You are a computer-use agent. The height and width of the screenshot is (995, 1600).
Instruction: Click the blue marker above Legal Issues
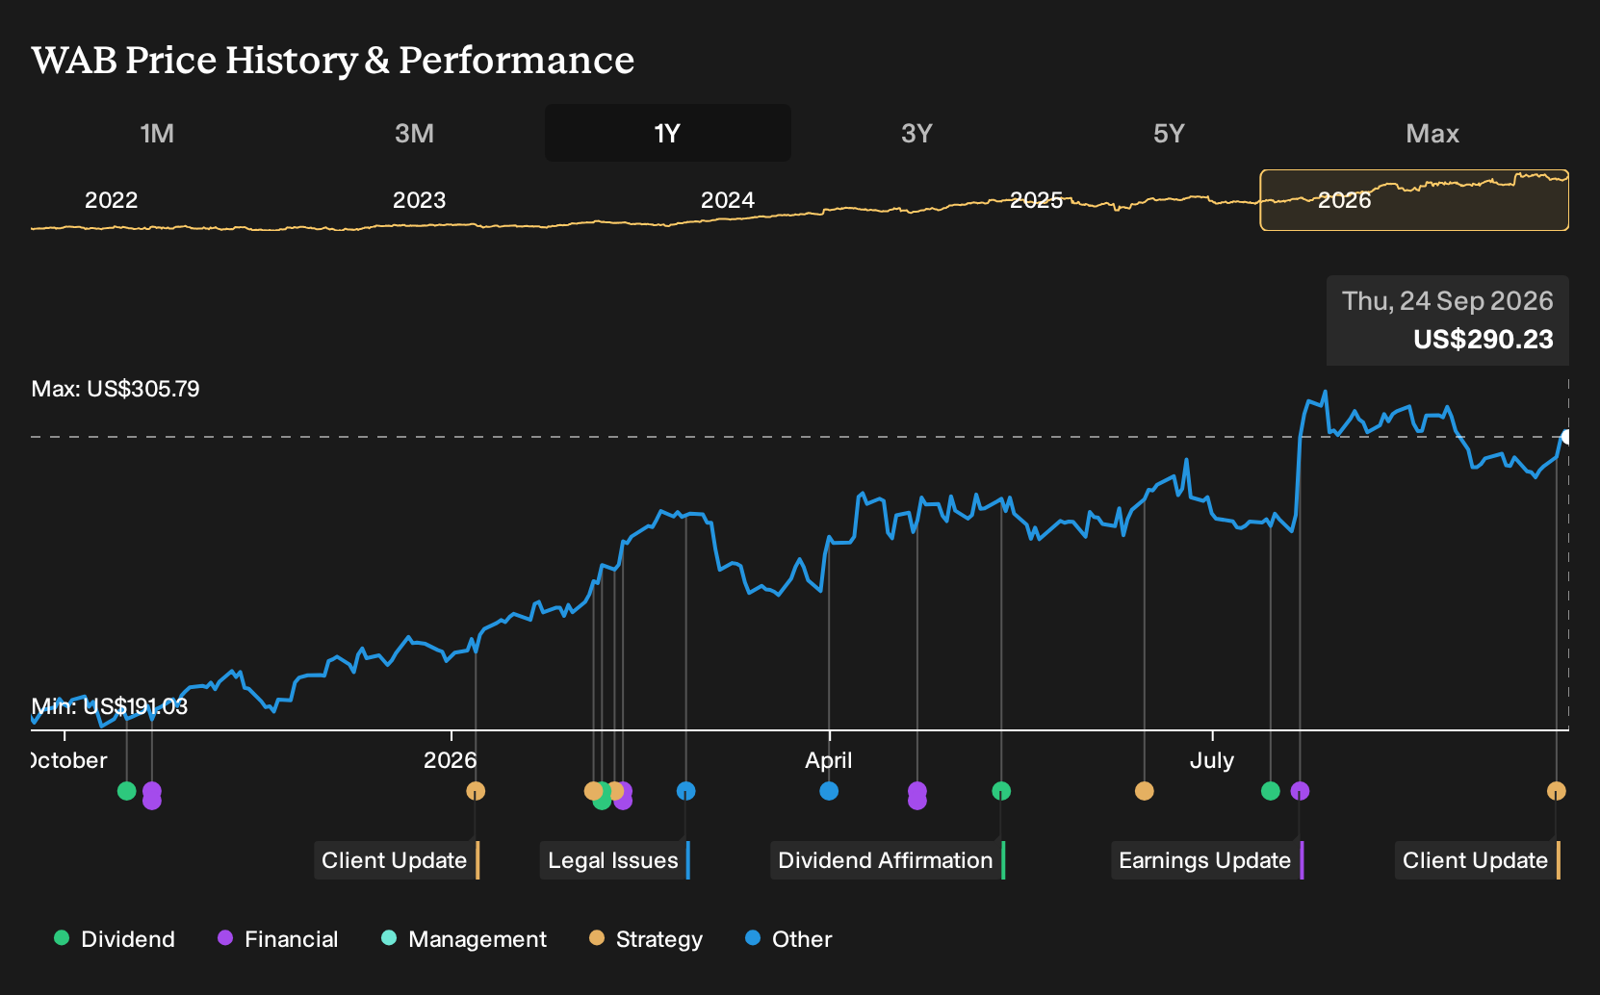(x=685, y=791)
